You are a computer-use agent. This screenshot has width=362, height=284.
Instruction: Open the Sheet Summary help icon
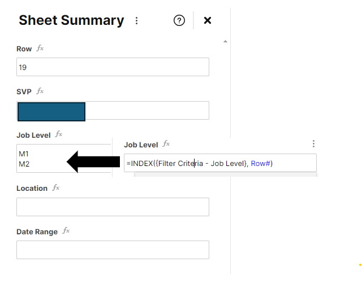coord(179,20)
